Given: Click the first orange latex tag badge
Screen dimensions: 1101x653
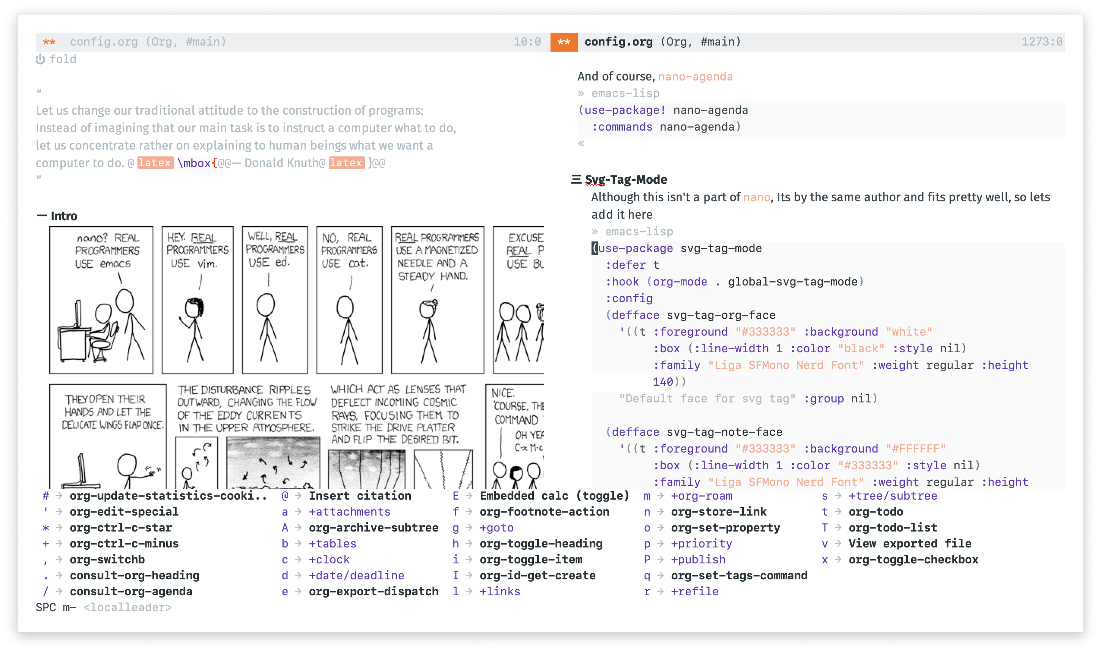Looking at the screenshot, I should [x=155, y=163].
